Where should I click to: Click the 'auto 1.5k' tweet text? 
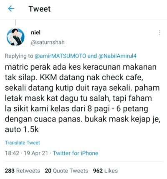point(22,129)
